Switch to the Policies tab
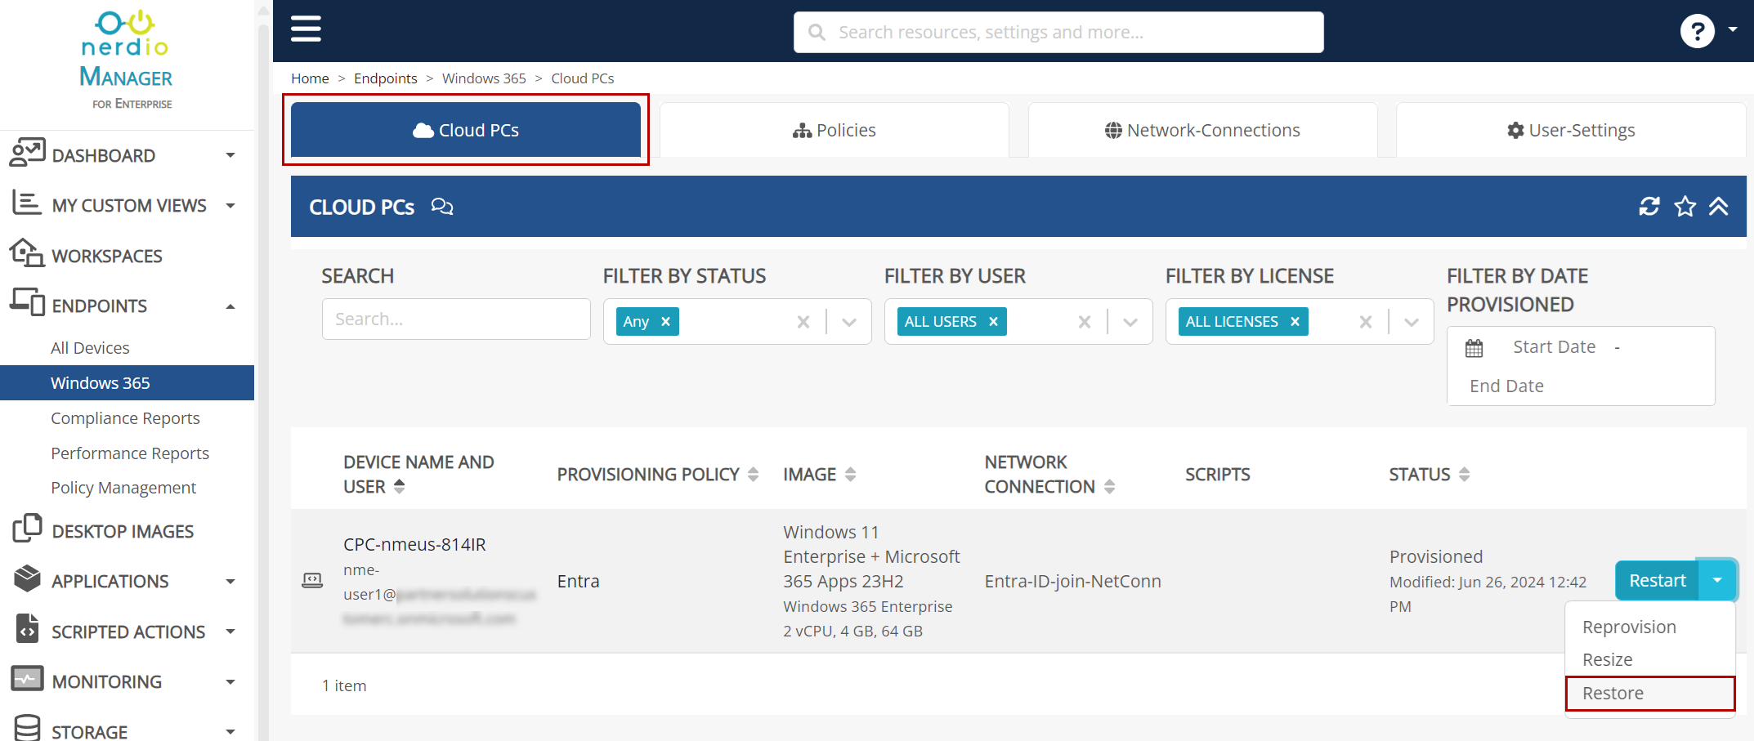Screen dimensions: 1754x741 (834, 130)
